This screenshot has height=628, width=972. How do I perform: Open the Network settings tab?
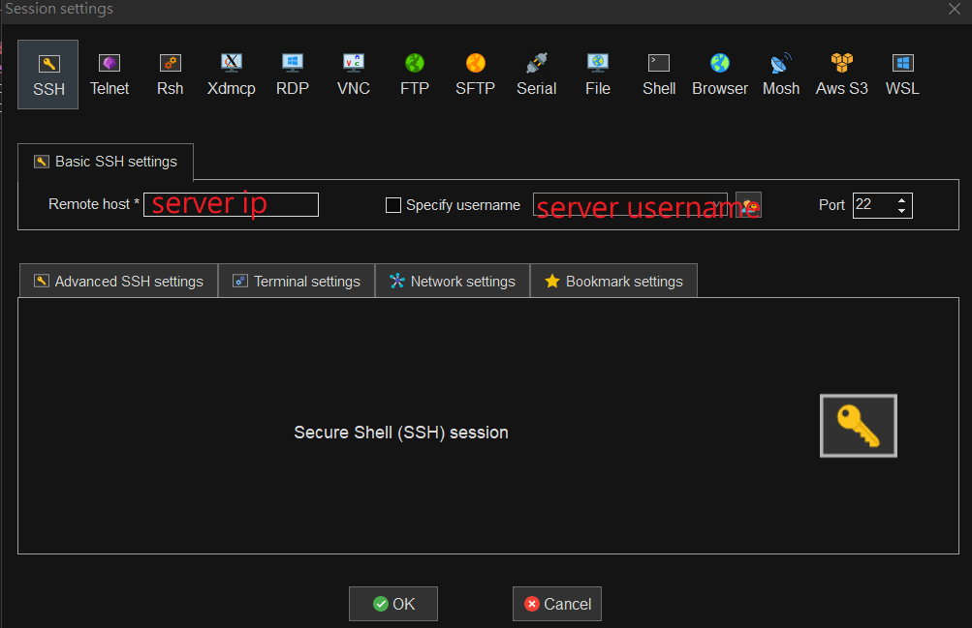[453, 282]
